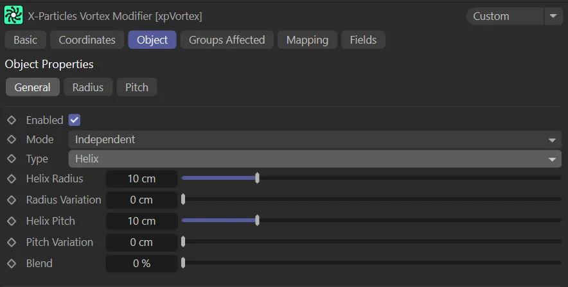Screen dimensions: 568x287
Task: Click the keyframe diamond beside Type
Action: 12,159
